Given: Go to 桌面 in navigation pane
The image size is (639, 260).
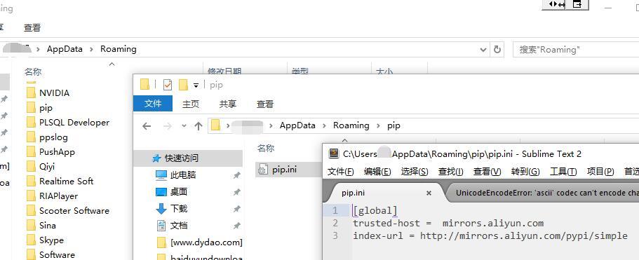Looking at the screenshot, I should [172, 192].
